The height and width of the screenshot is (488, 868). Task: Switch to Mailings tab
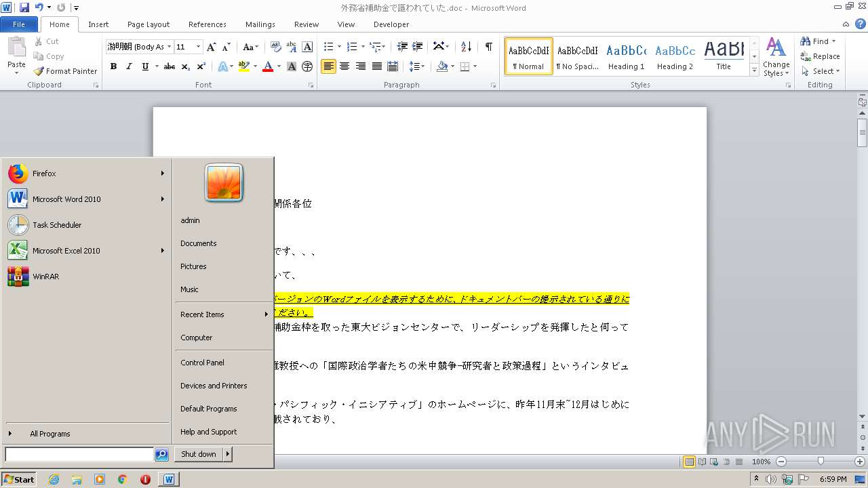(x=260, y=24)
